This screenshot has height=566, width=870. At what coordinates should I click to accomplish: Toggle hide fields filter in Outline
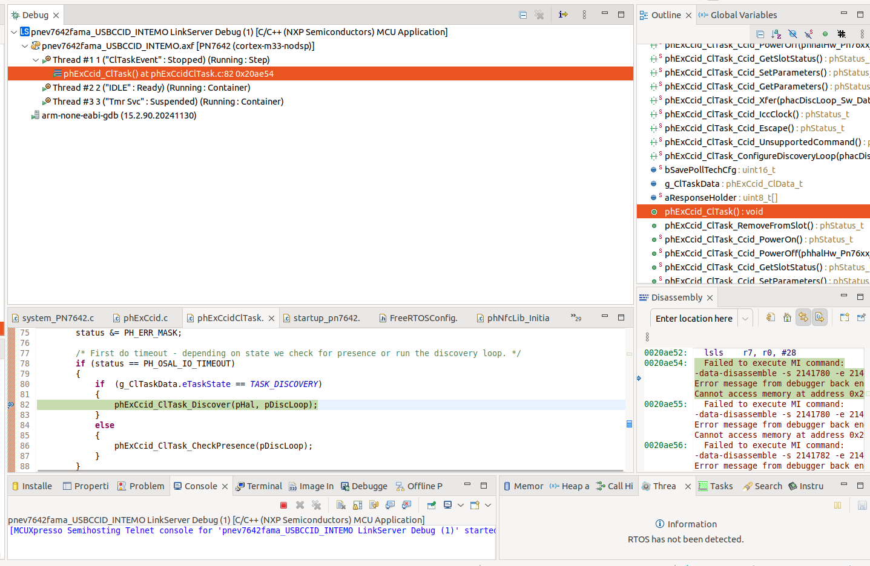click(793, 34)
